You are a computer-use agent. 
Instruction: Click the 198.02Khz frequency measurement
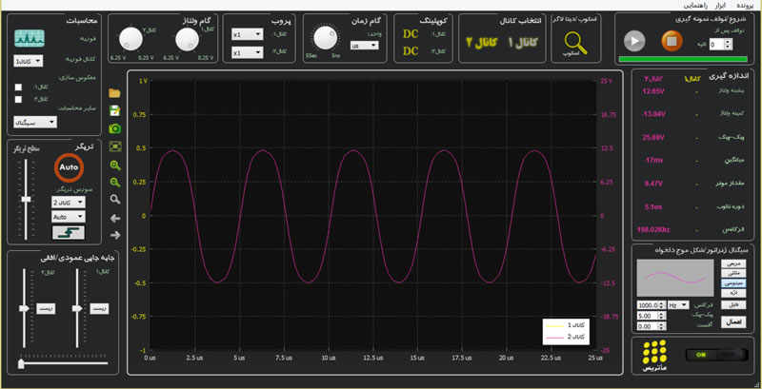click(653, 230)
